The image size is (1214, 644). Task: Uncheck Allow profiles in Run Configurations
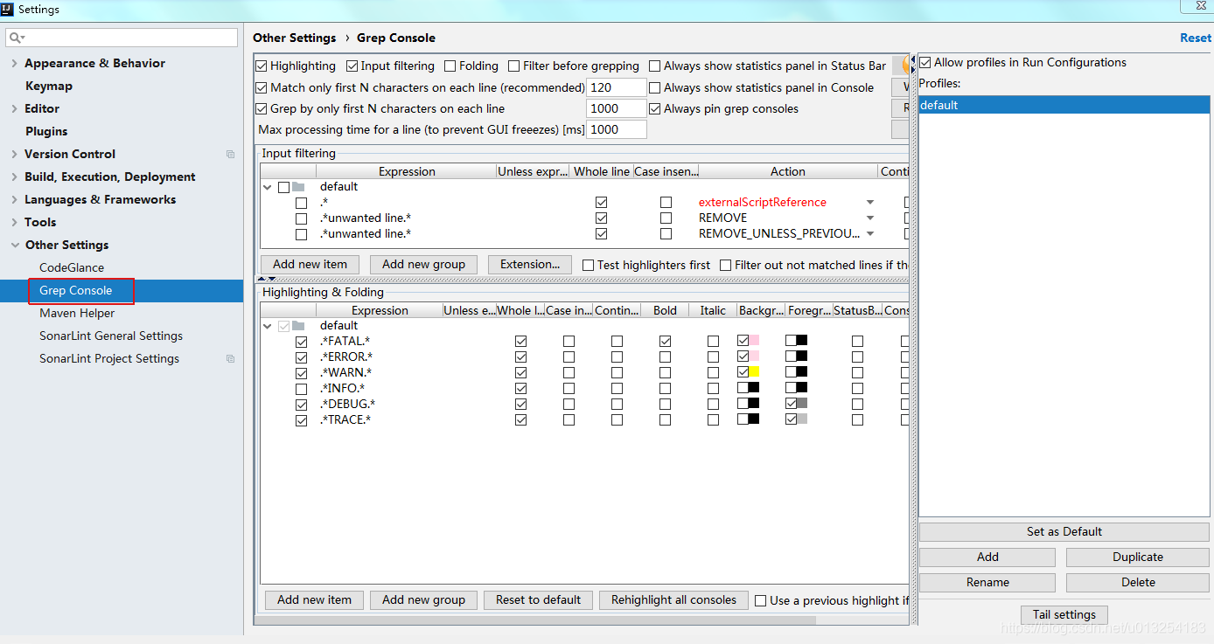[x=924, y=62]
